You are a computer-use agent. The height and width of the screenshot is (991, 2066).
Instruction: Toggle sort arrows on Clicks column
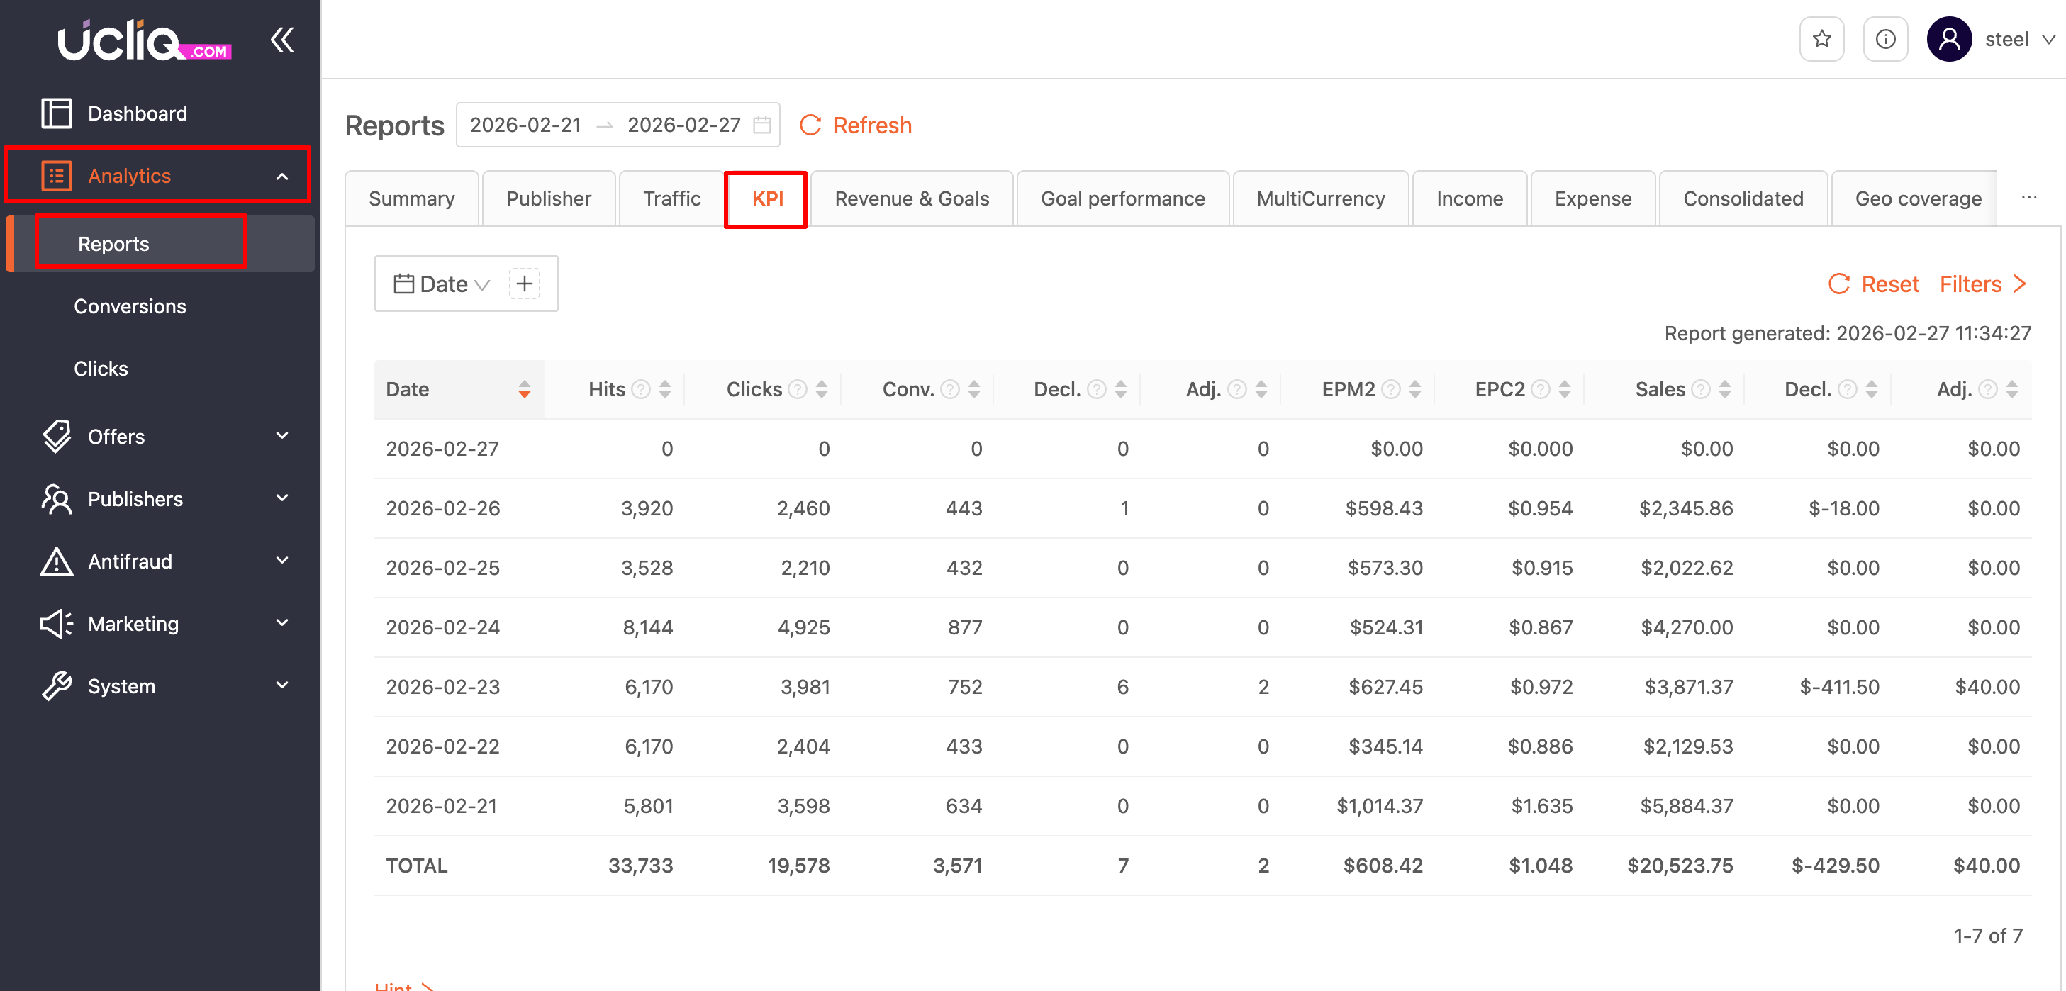tap(821, 390)
